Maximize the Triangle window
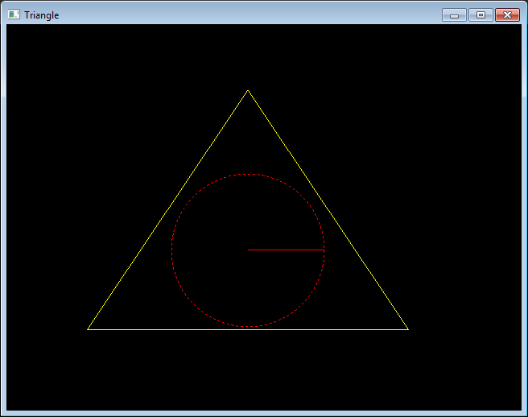The image size is (528, 417). [481, 15]
